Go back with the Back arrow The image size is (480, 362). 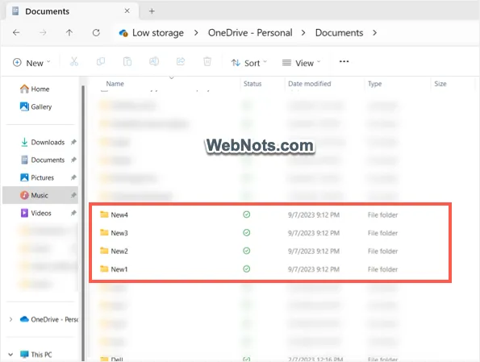pyautogui.click(x=16, y=32)
